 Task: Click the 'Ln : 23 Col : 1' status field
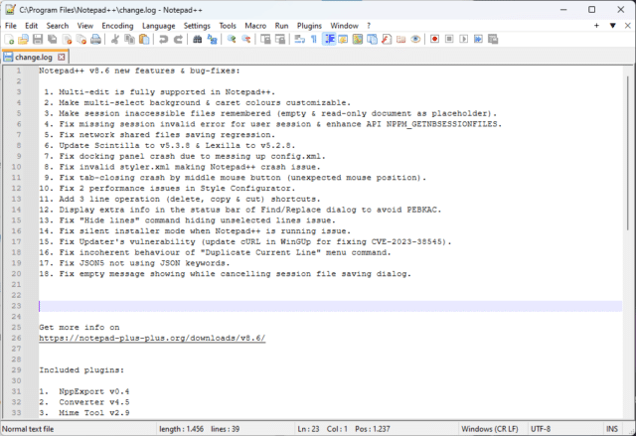(322, 429)
